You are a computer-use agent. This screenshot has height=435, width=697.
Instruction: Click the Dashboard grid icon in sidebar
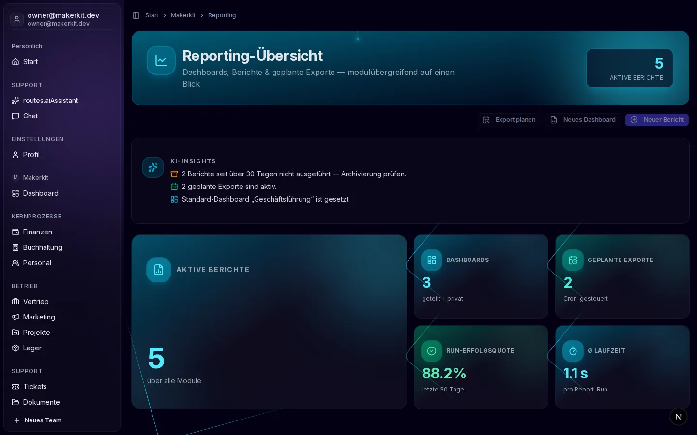[15, 193]
